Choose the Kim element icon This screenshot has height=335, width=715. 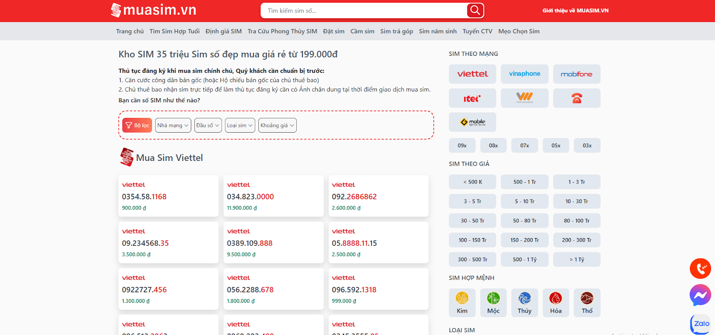tap(462, 303)
